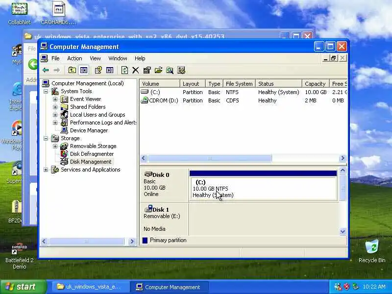
Task: Click the Disk 1 removable drive icon
Action: click(x=148, y=209)
